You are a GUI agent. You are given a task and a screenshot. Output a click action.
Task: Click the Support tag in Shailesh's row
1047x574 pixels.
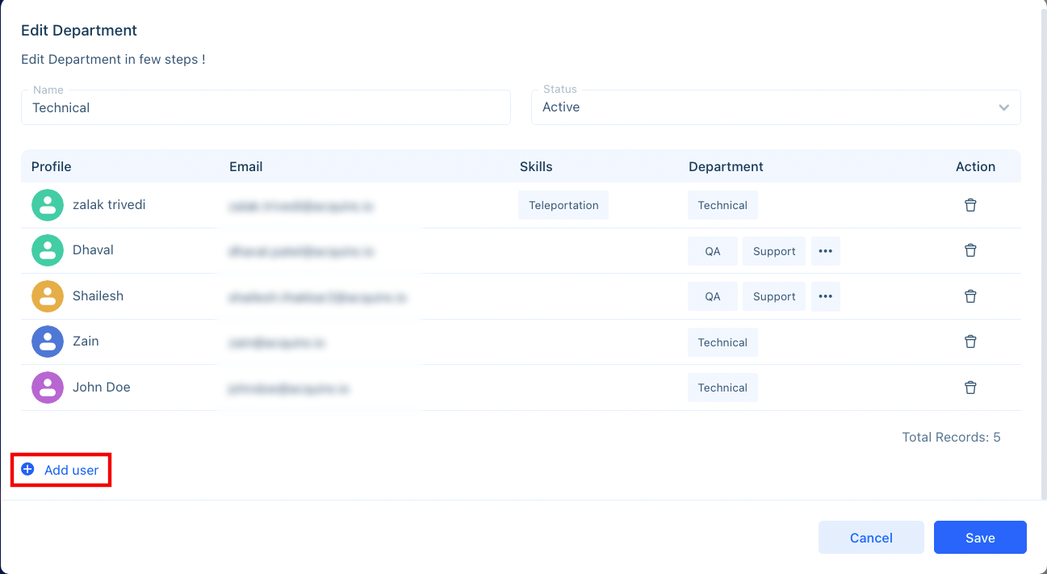[774, 296]
